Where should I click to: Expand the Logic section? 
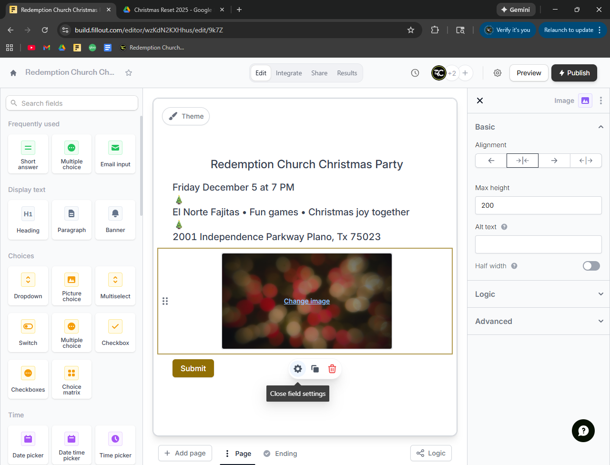pyautogui.click(x=539, y=294)
